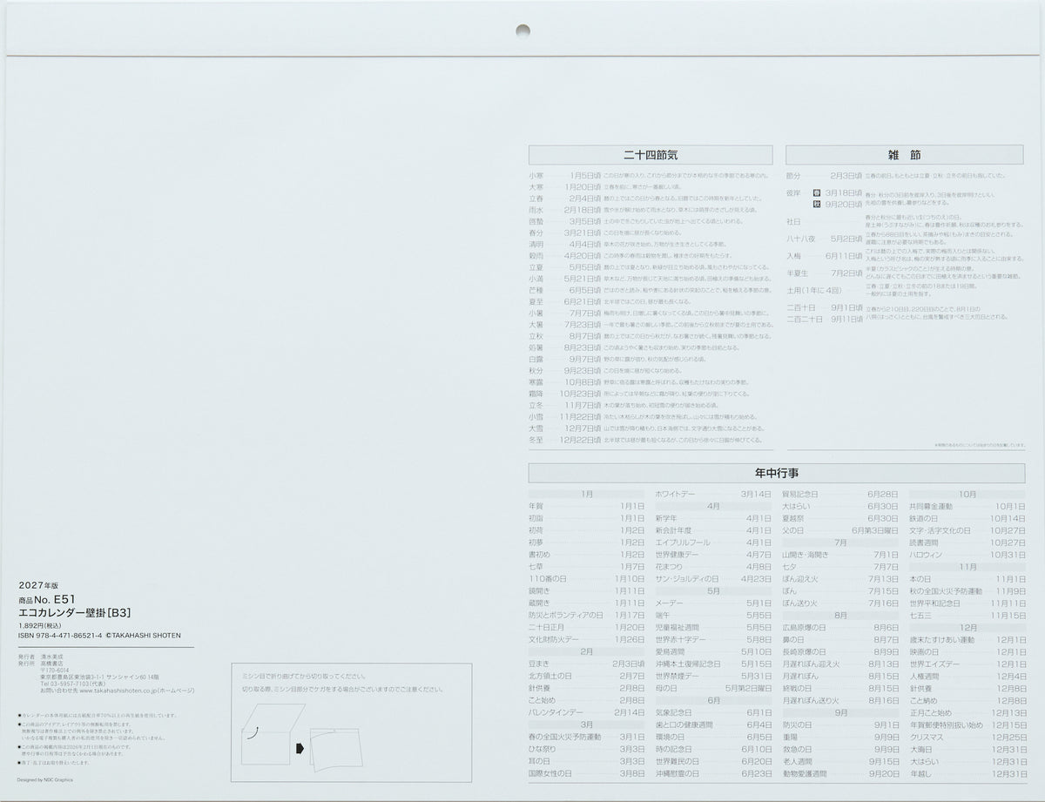Click the 夏至 solar term label
This screenshot has width=1045, height=802.
(536, 301)
